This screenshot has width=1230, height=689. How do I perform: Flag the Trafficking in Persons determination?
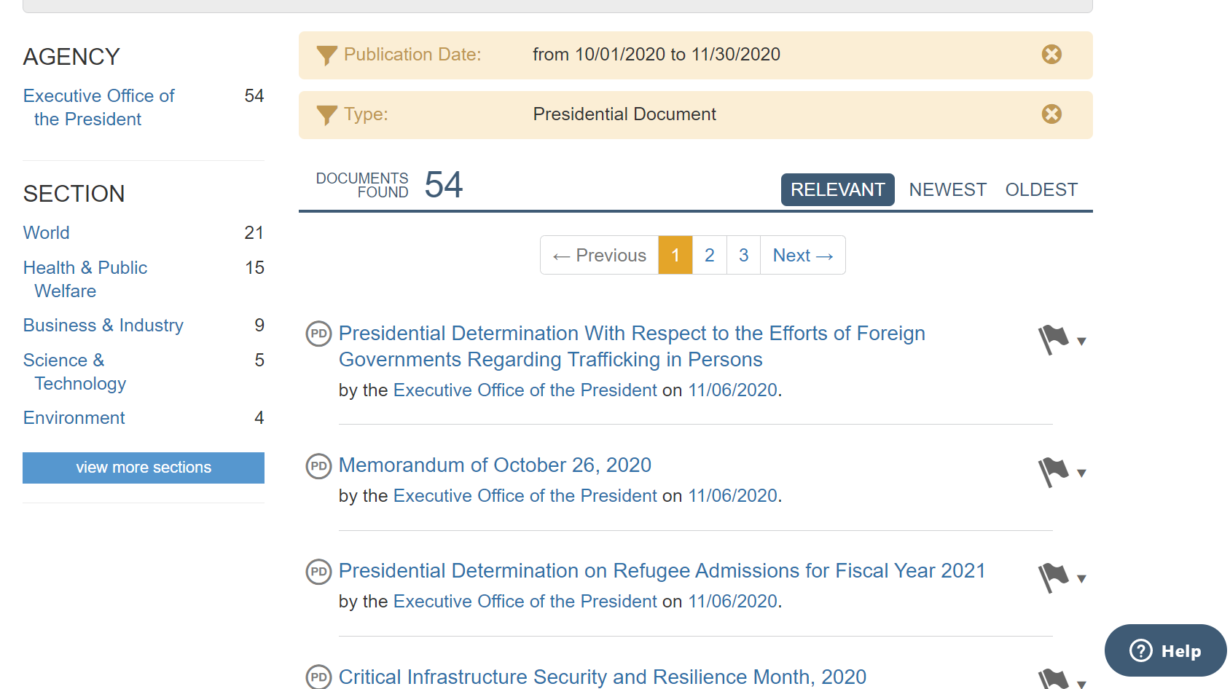[1054, 340]
